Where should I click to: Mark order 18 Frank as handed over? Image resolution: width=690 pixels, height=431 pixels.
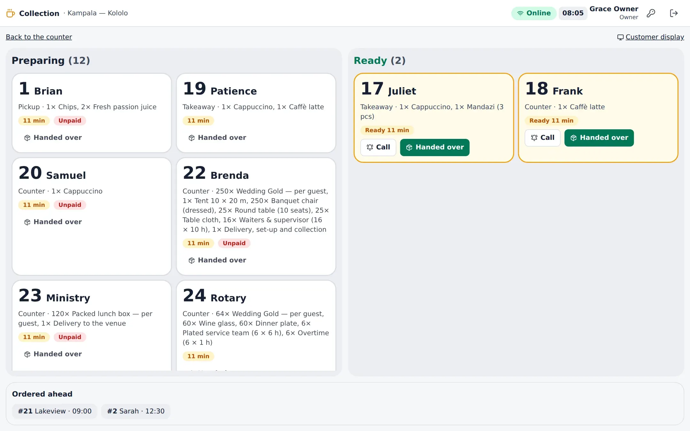(599, 138)
